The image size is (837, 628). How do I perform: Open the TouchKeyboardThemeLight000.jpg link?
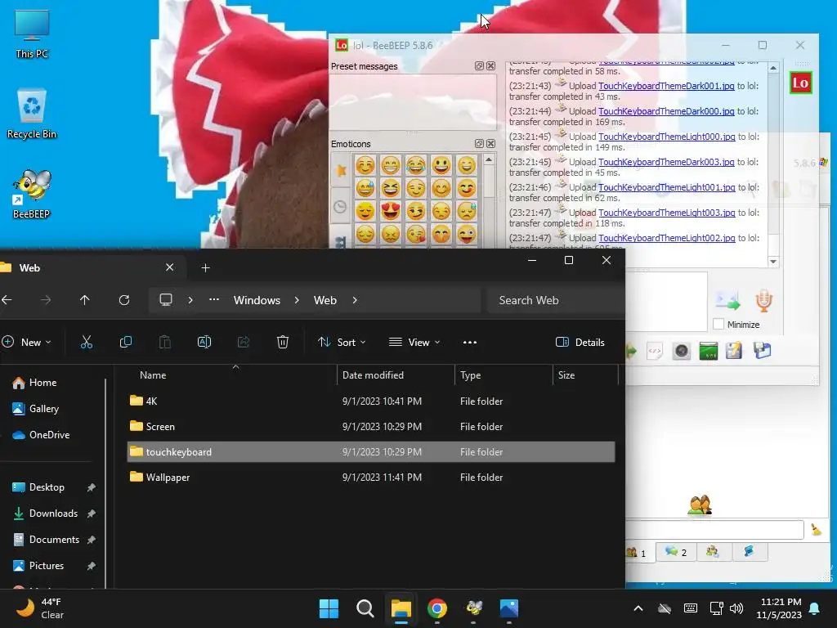tap(667, 137)
